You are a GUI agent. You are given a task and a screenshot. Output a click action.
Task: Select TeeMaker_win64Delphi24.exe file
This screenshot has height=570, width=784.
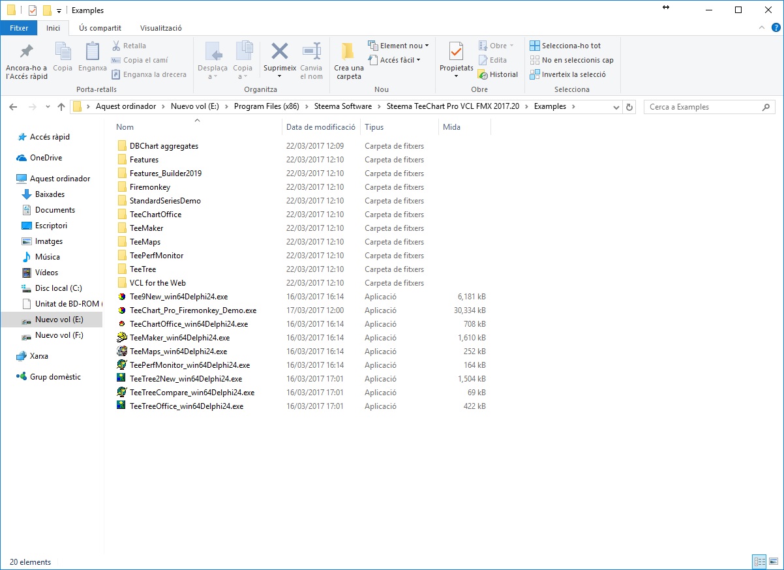[179, 338]
